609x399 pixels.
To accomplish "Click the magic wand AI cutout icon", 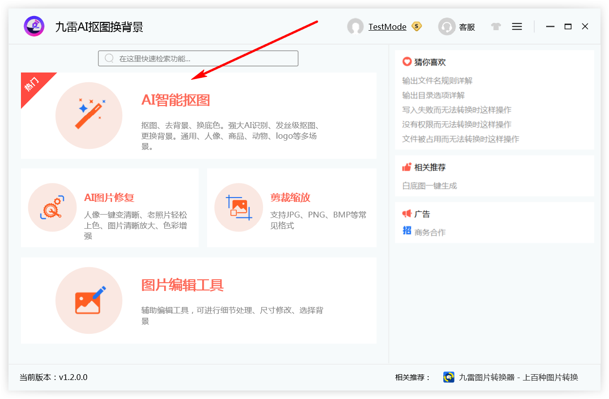I will click(x=89, y=115).
